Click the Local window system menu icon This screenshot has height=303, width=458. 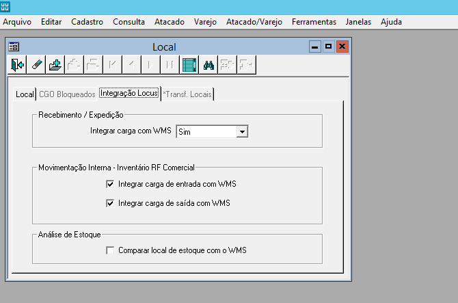click(x=14, y=47)
